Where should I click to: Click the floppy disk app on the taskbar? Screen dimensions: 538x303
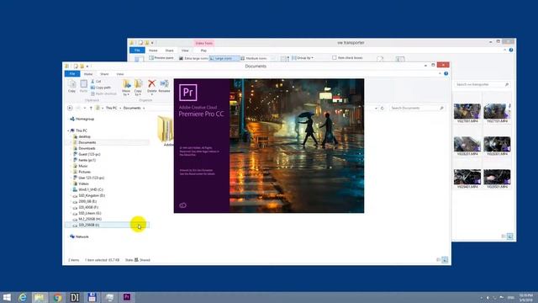[x=92, y=297]
